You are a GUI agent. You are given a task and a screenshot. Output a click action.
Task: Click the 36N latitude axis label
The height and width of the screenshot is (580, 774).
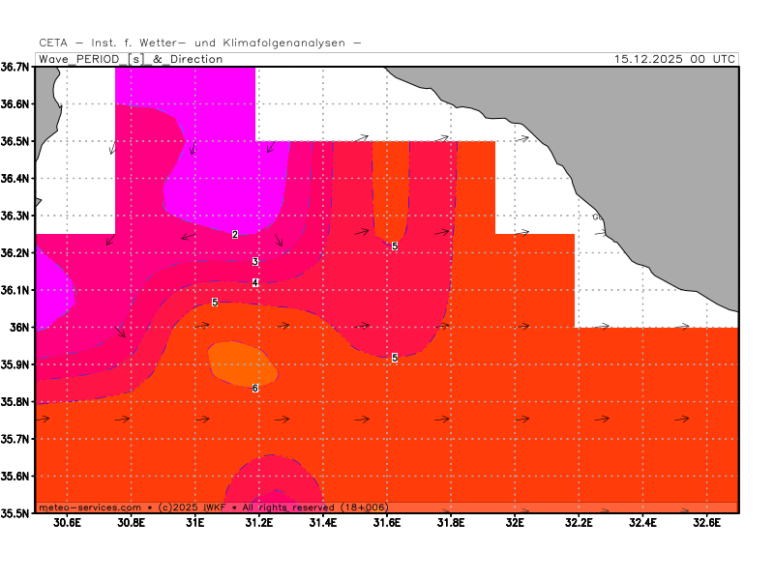[x=20, y=327]
